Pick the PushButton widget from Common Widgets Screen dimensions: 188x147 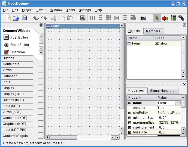19,37
